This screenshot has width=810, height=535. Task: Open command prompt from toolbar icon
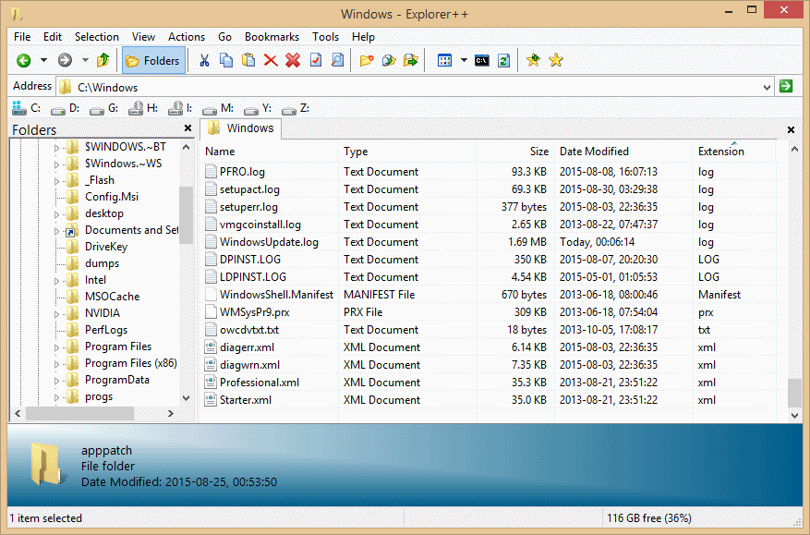point(481,61)
